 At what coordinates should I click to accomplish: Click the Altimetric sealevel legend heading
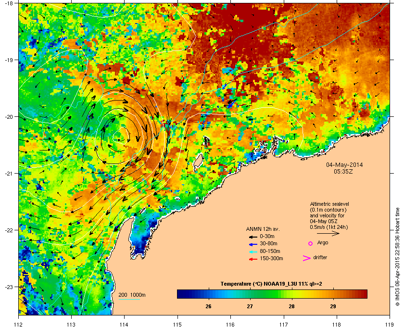[329, 204]
